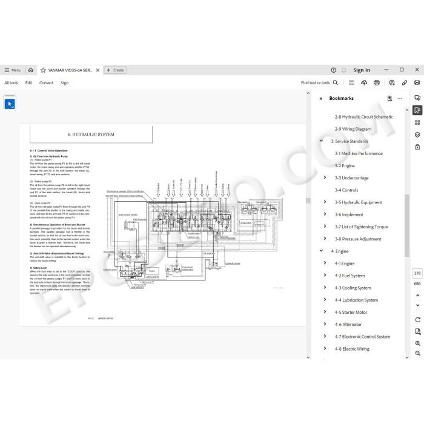This screenshot has height=424, width=424.
Task: Go to previous page up arrow
Action: pos(417,296)
